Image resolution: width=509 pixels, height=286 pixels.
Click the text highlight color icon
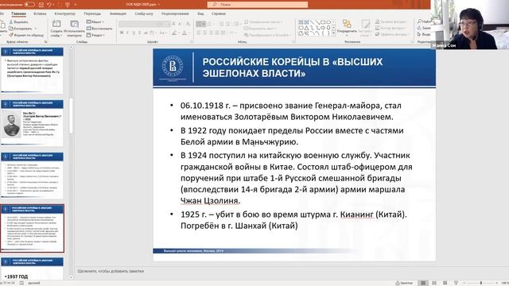[x=174, y=33]
